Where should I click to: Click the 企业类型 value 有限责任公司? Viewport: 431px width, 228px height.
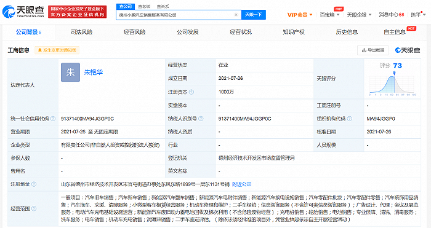tap(110, 145)
